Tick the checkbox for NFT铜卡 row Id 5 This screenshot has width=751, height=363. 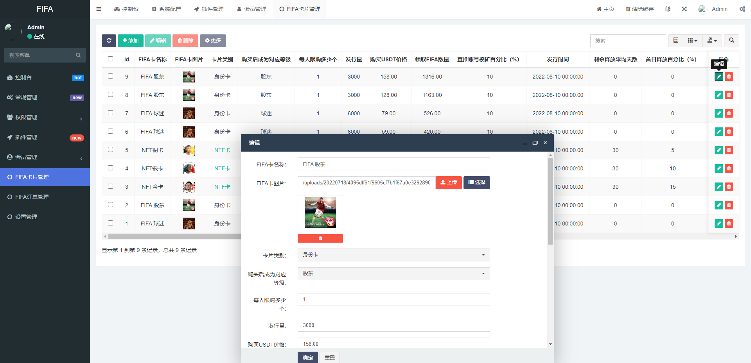[x=111, y=150]
